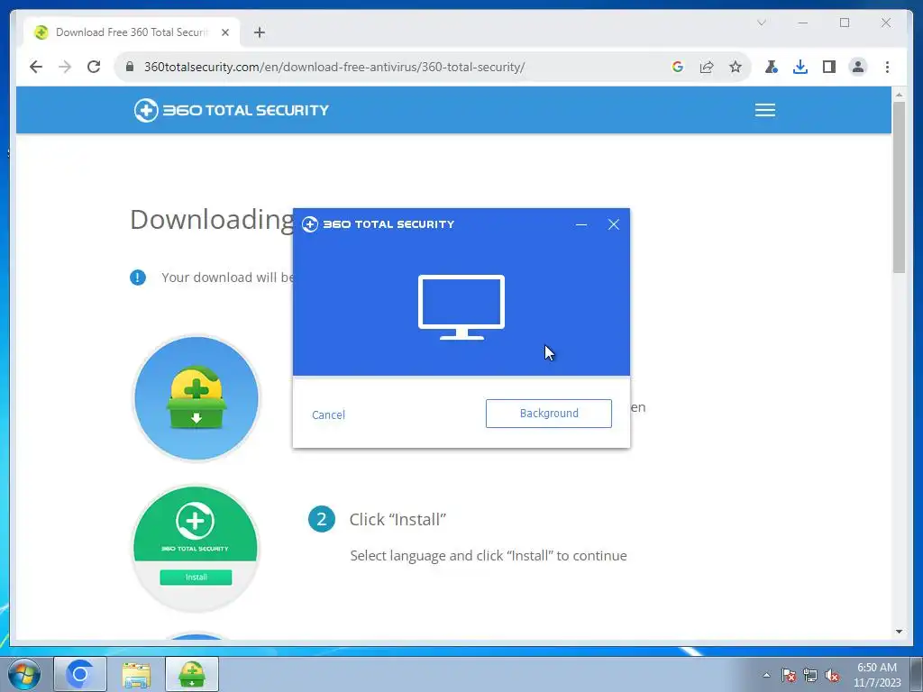Close the Download Free 360 Total Security tab
This screenshot has height=692, width=923.
(x=224, y=32)
